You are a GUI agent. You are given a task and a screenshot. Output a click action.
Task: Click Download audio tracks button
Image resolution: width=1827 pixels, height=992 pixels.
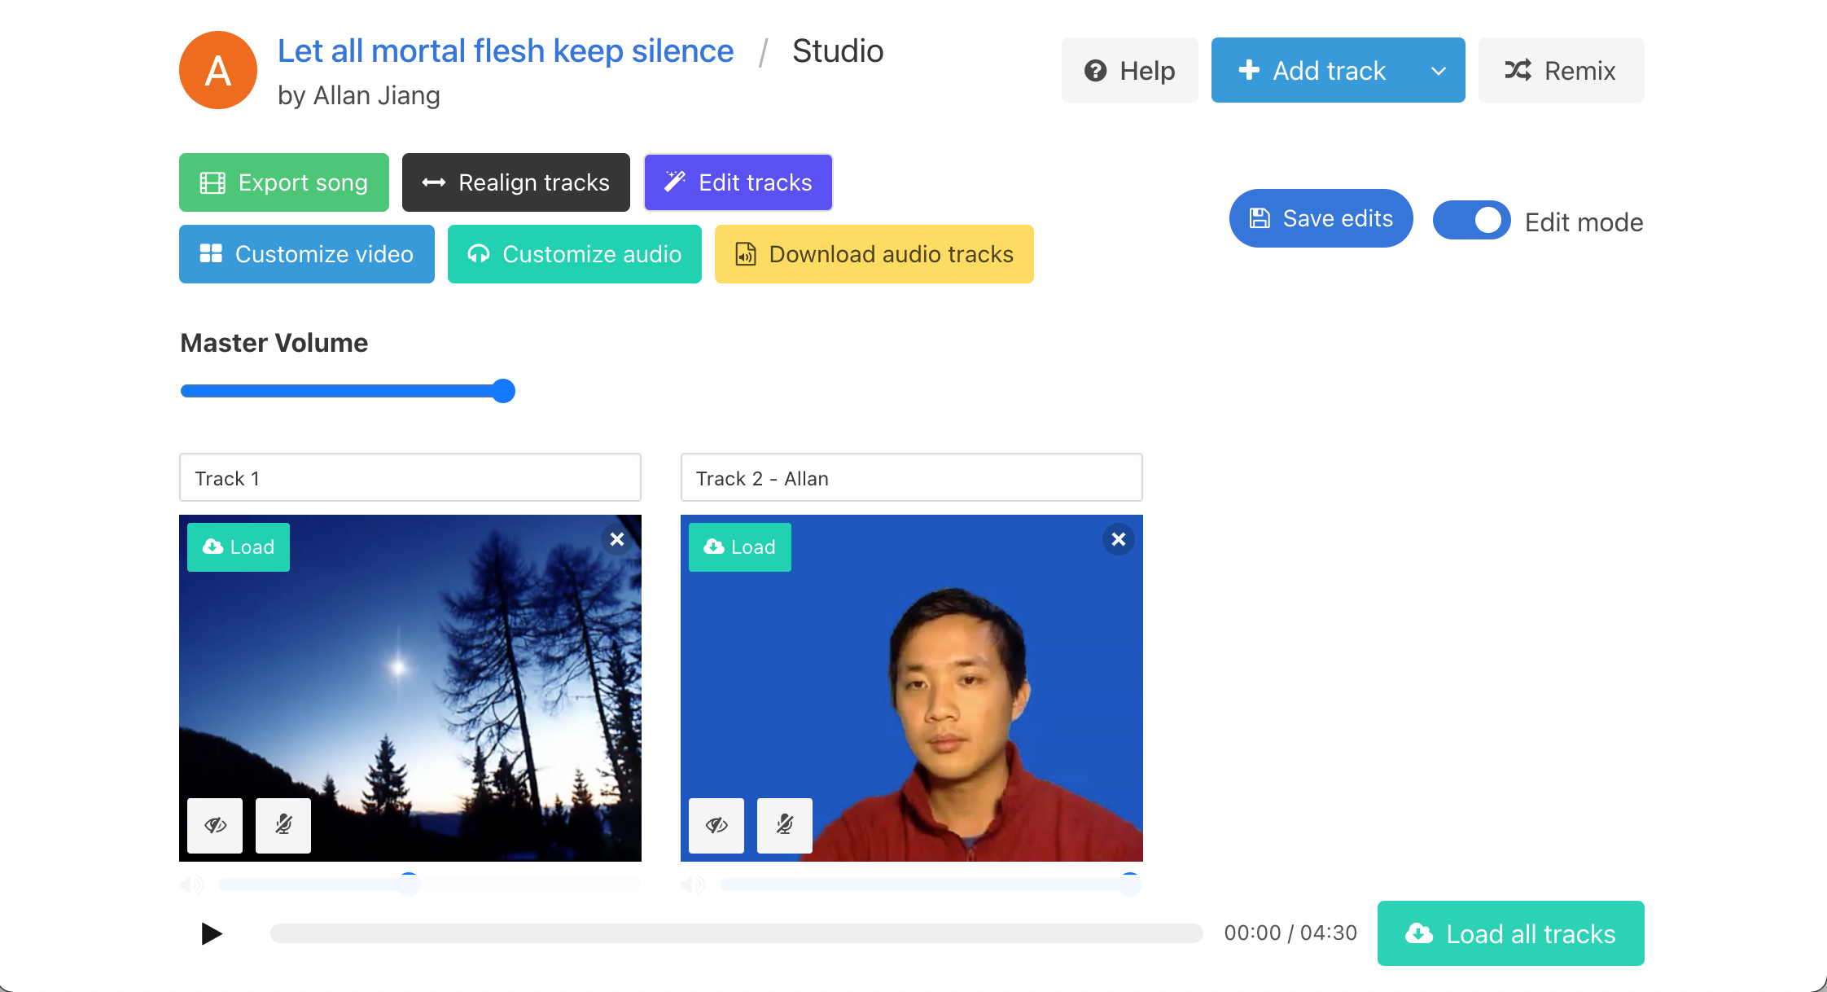874,254
